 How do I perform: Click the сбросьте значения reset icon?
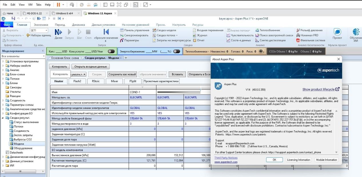point(106,32)
